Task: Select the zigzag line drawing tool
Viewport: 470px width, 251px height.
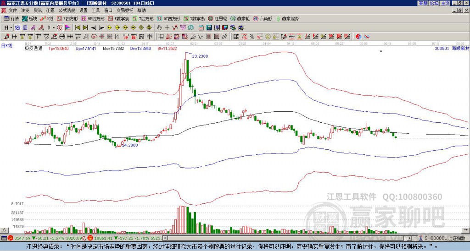Action: tap(200, 37)
